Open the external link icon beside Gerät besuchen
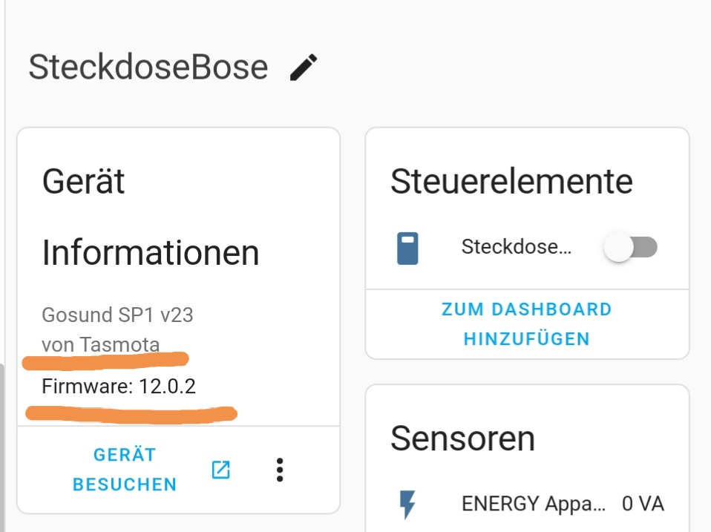This screenshot has height=532, width=711. click(x=220, y=470)
